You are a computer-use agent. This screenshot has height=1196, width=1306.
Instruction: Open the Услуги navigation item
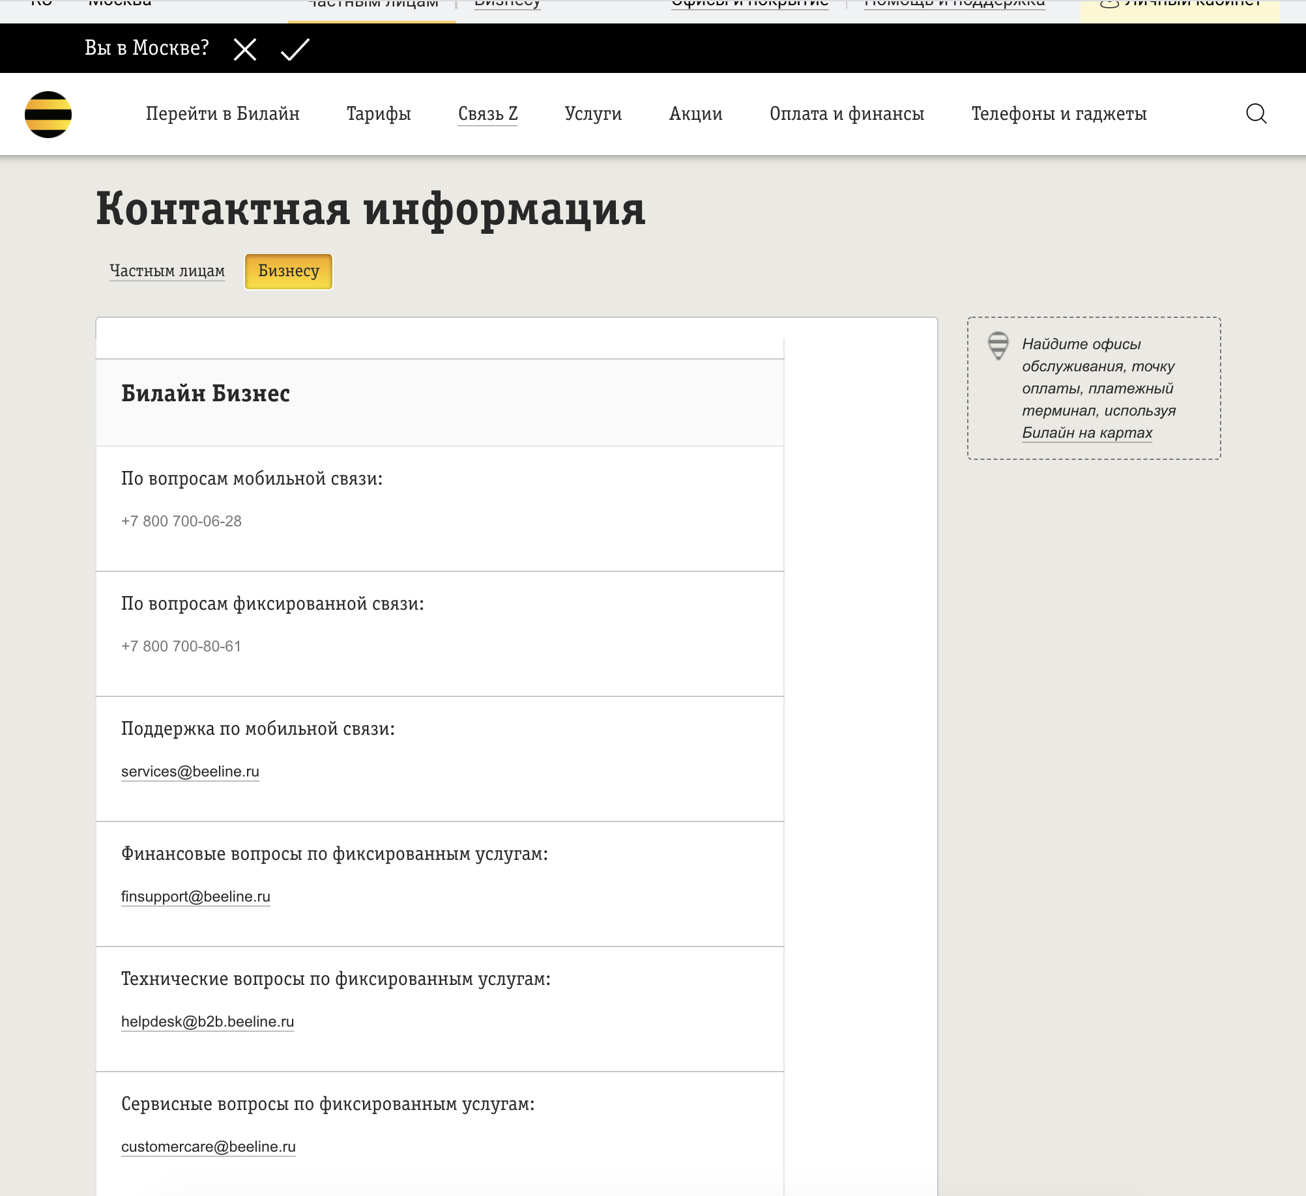tap(593, 114)
